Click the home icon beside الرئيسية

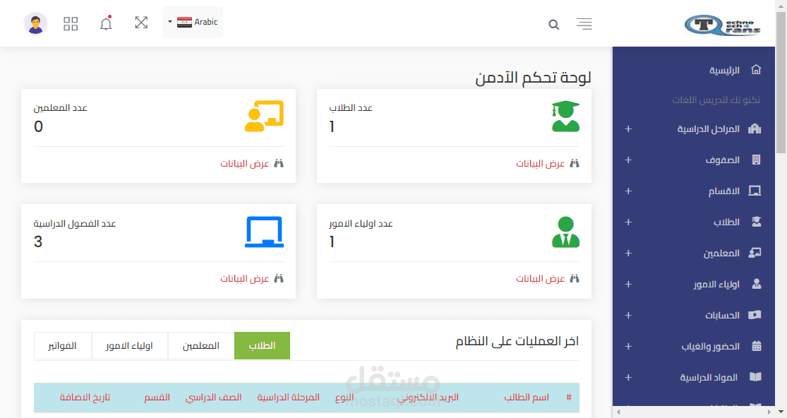[756, 70]
